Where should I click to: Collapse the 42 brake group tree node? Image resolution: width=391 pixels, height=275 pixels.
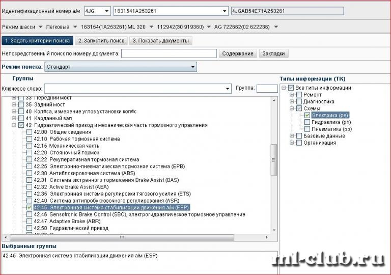click(13, 125)
